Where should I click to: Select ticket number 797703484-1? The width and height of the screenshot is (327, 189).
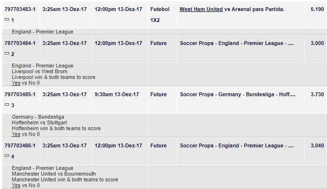pos(20,43)
